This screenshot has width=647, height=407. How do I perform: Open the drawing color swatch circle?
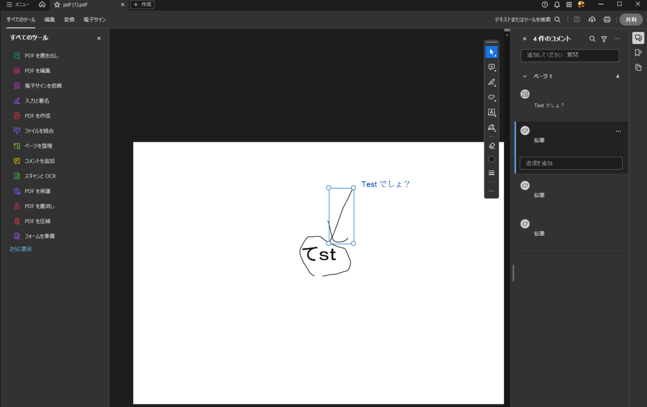click(491, 158)
